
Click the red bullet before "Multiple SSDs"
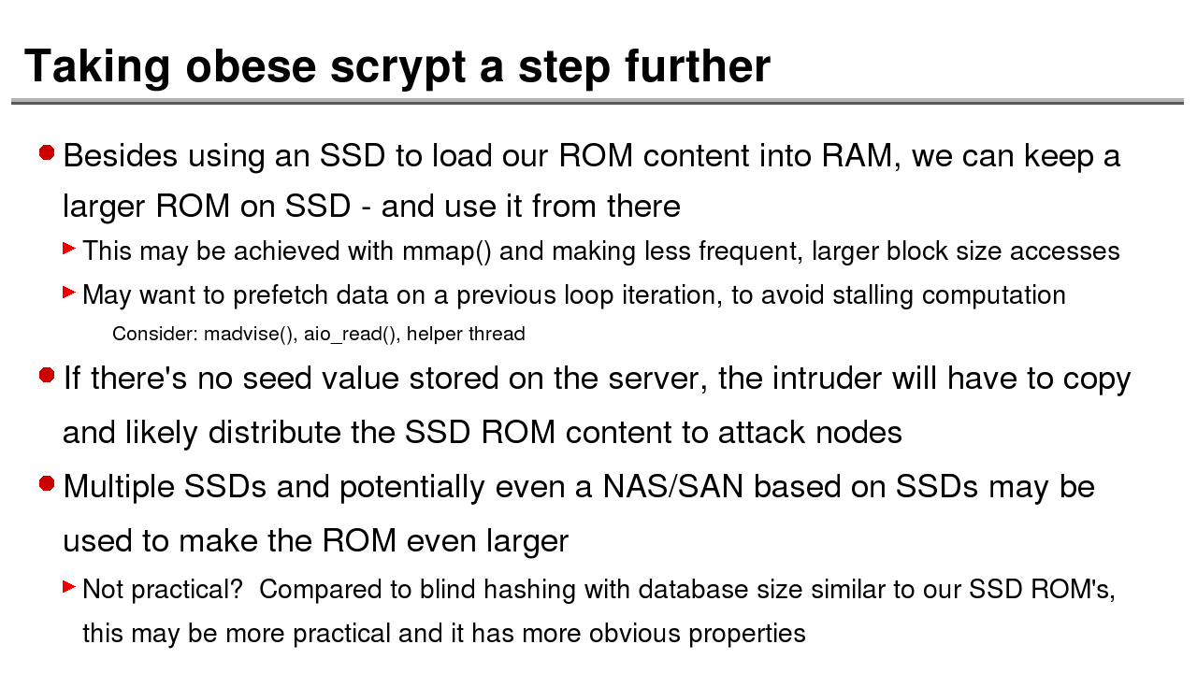click(x=47, y=483)
